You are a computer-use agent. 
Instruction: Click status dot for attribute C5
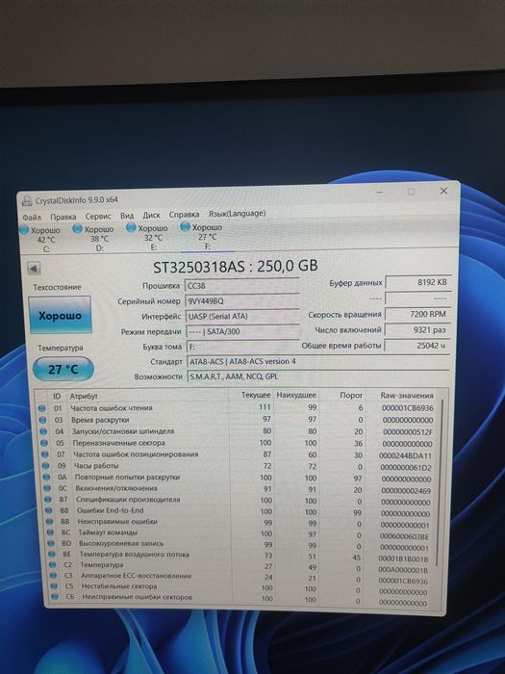(54, 586)
